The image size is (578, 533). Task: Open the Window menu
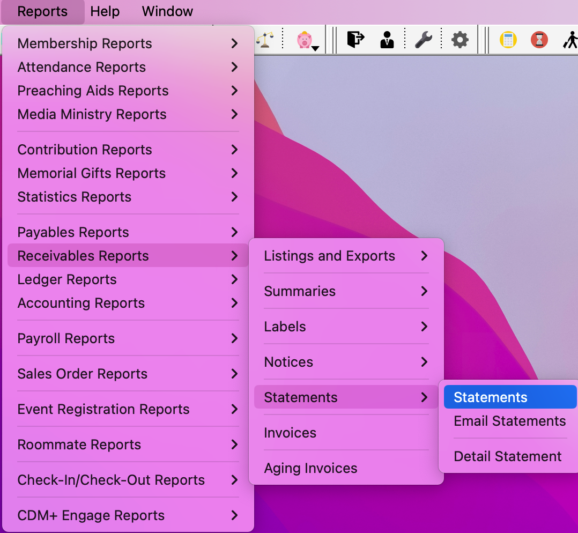[x=167, y=11]
